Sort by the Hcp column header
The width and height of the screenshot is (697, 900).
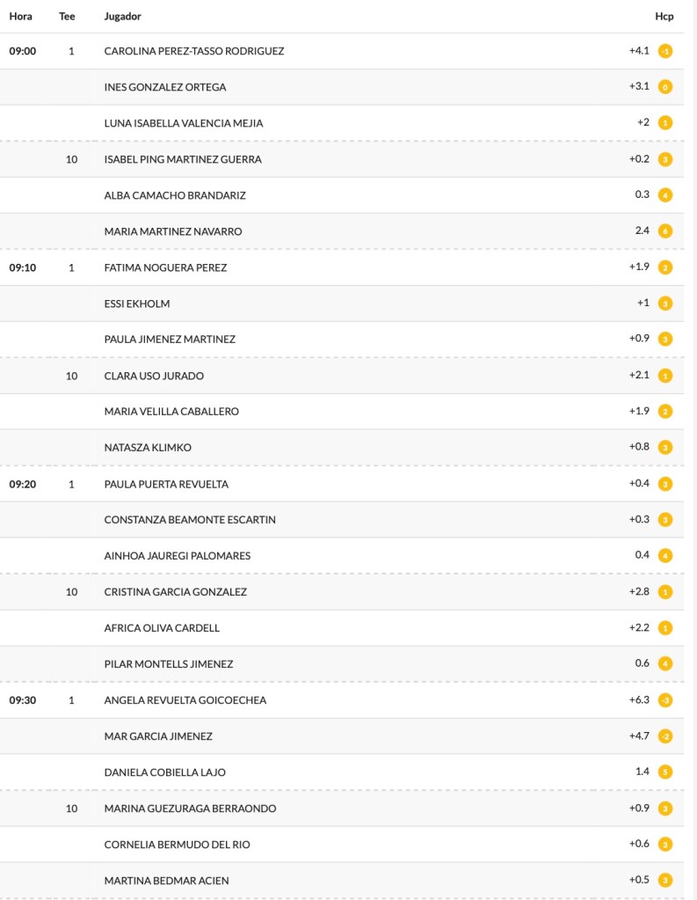664,16
